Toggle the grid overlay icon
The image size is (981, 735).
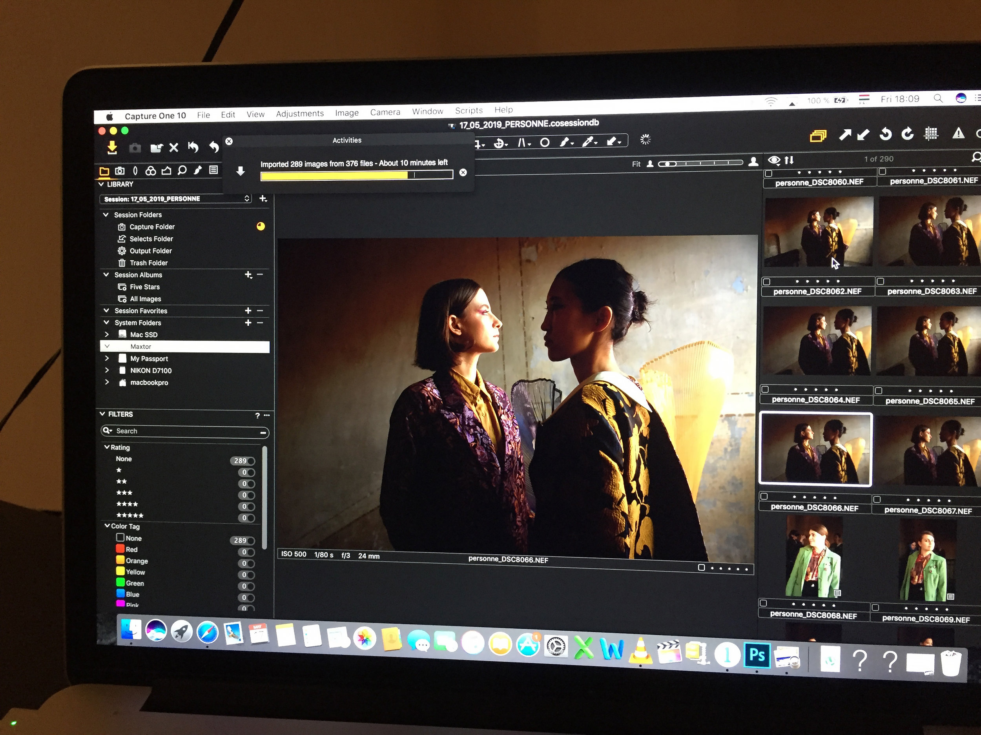tap(931, 133)
